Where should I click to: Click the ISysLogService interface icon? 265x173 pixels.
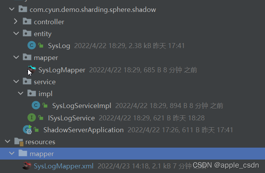(x=31, y=118)
